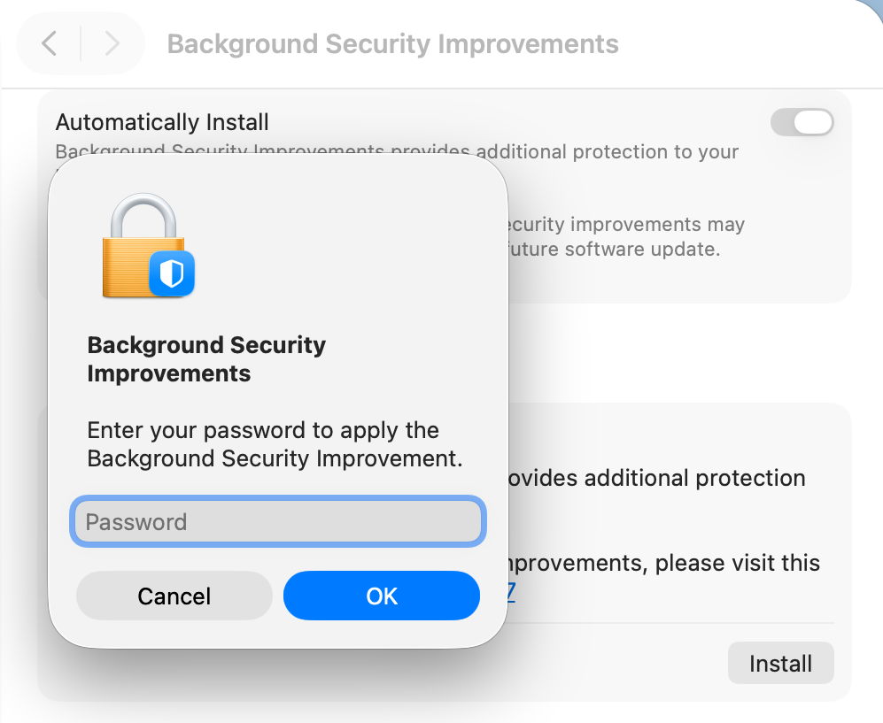Open the partially hidden blue underlined link
The width and height of the screenshot is (883, 723).
510,592
